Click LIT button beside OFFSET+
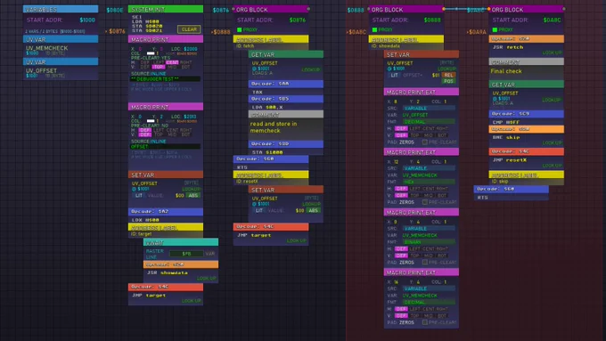 pos(394,76)
